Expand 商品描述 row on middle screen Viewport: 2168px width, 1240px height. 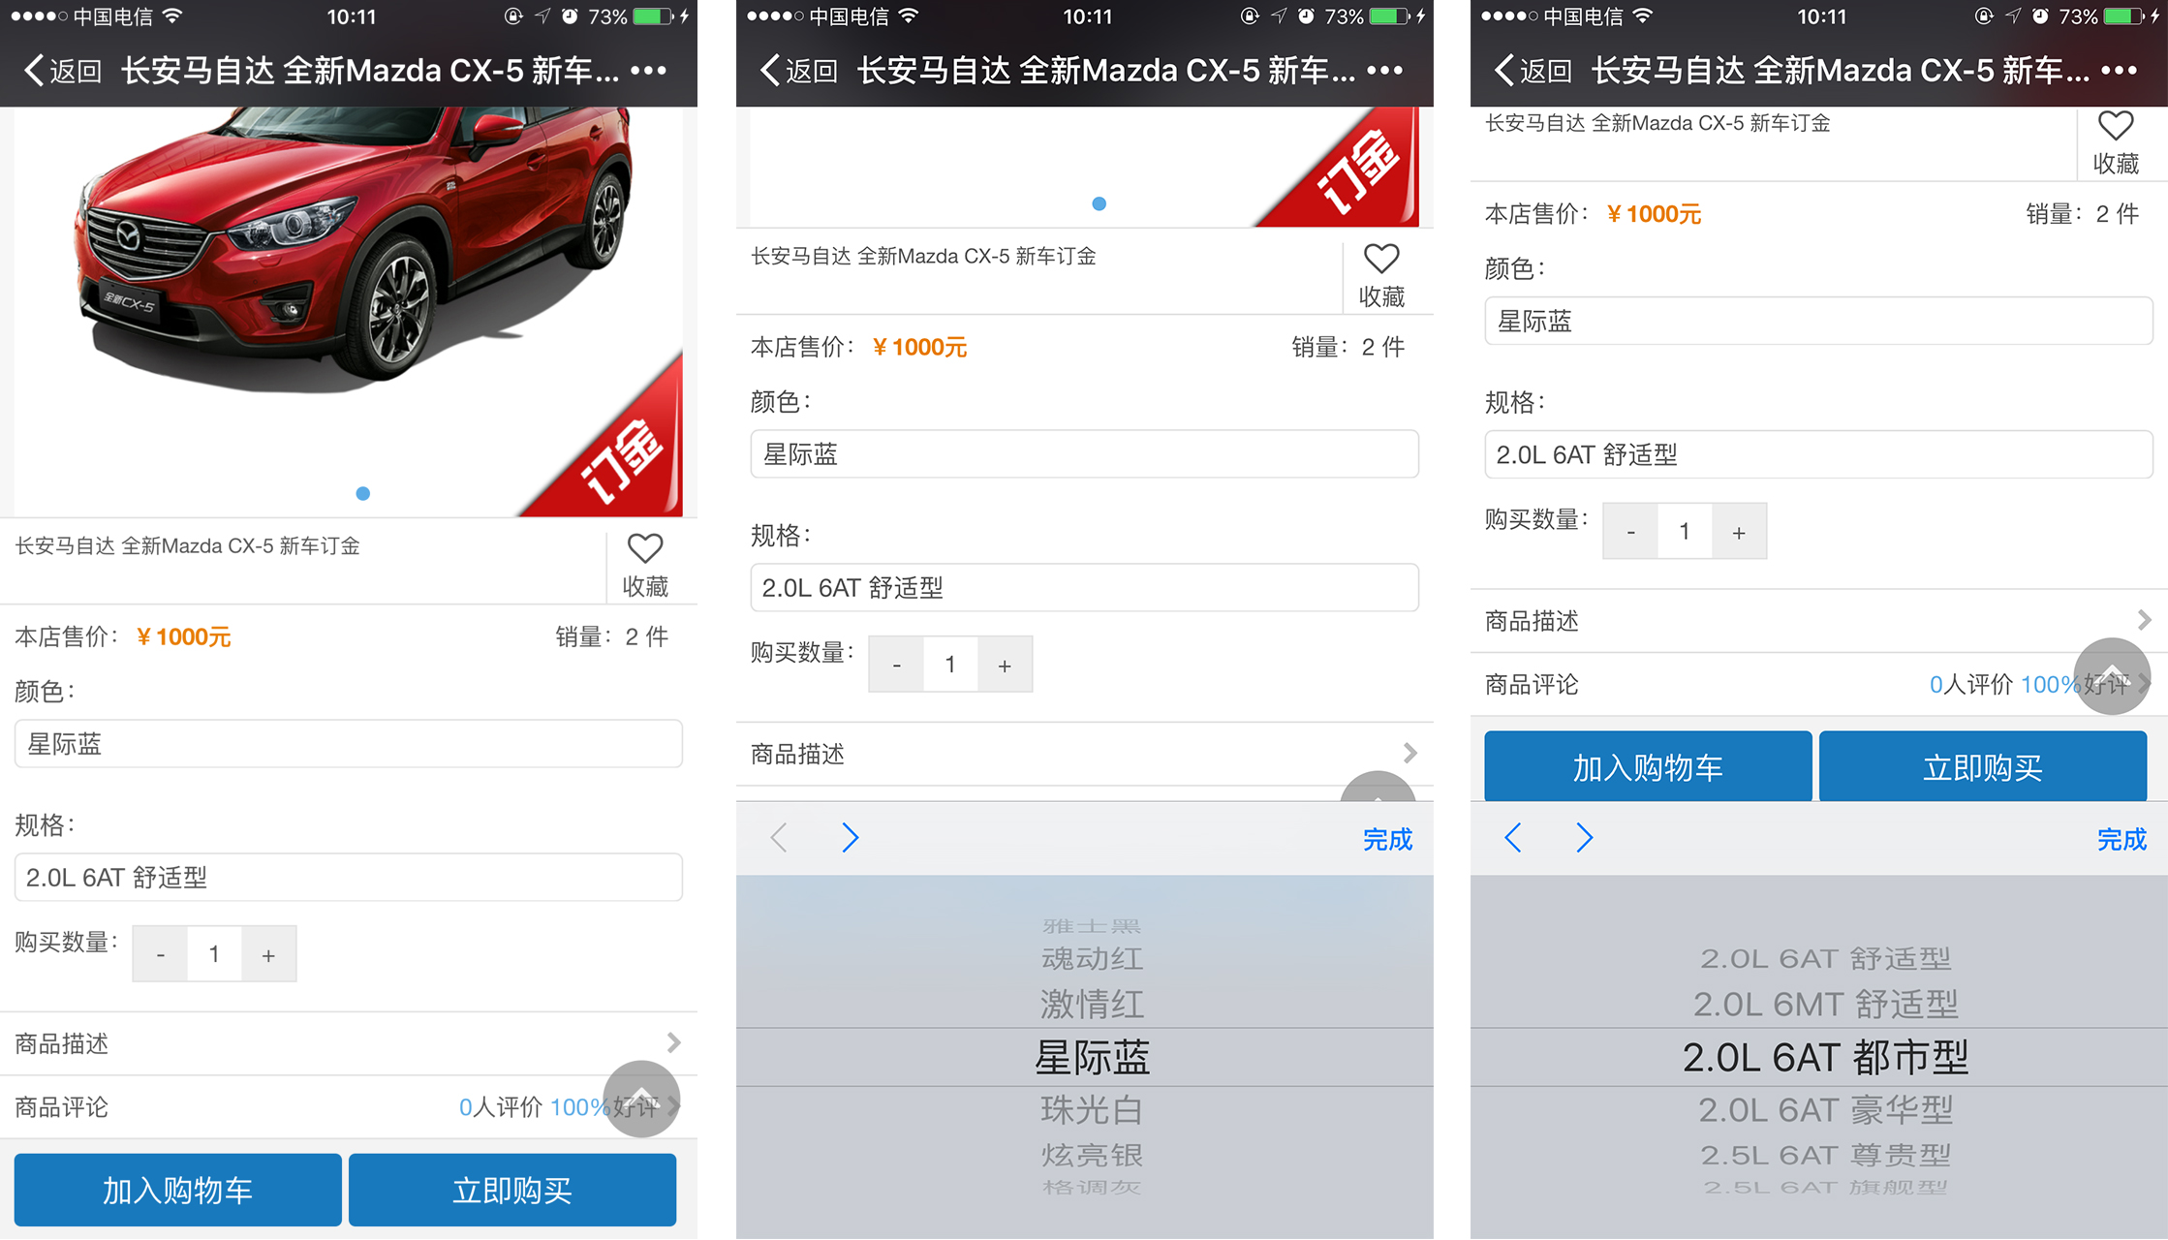(1085, 754)
